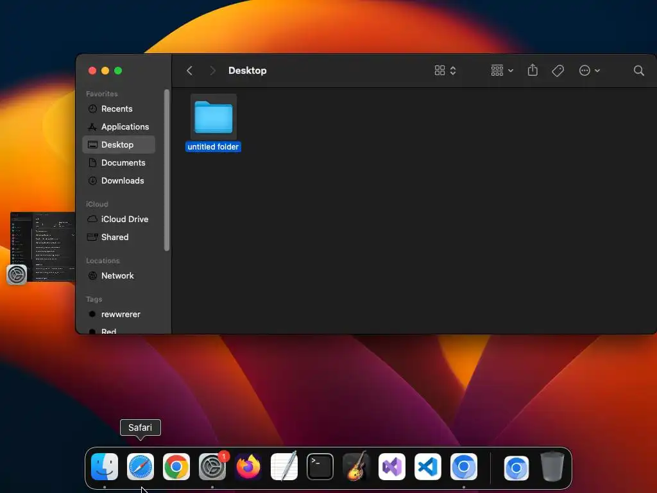Switch Finder view mode icons
This screenshot has width=657, height=493.
tap(445, 71)
